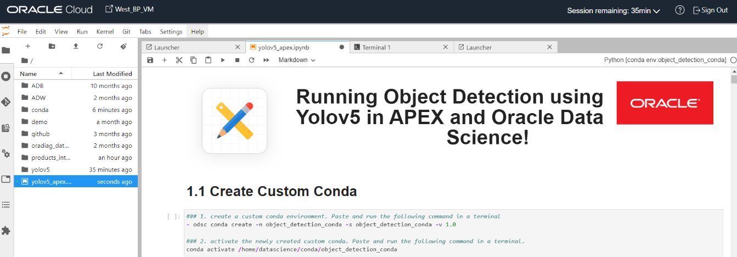Viewport: 737px width, 257px height.
Task: Open the Tabs menu
Action: coord(145,32)
